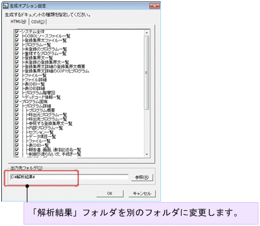The height and width of the screenshot is (226, 260).
Task: Select the プログラム詳細 tree node
Action: (x=38, y=106)
